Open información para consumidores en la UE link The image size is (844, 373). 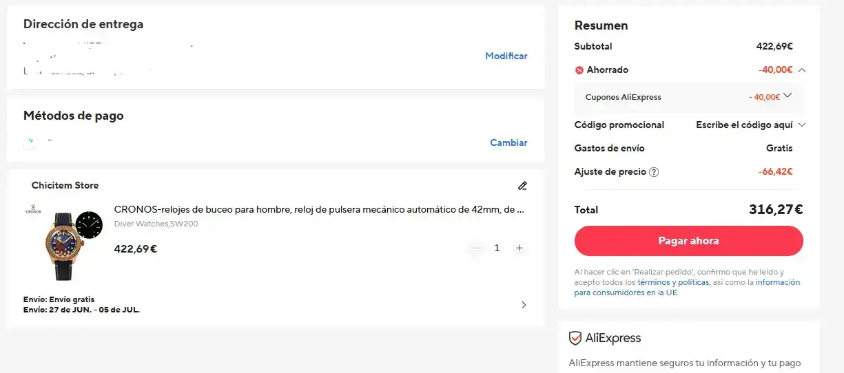click(688, 287)
